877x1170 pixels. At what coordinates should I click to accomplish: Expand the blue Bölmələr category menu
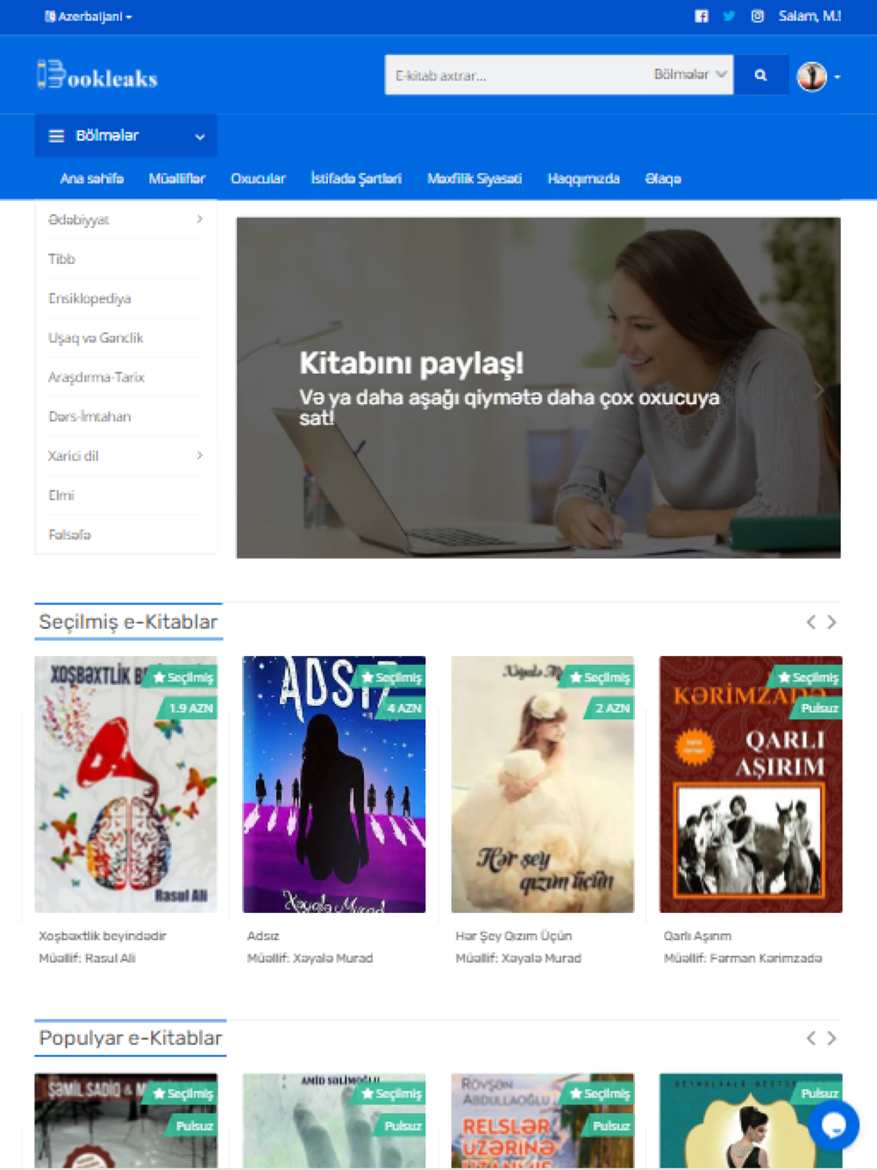click(125, 136)
